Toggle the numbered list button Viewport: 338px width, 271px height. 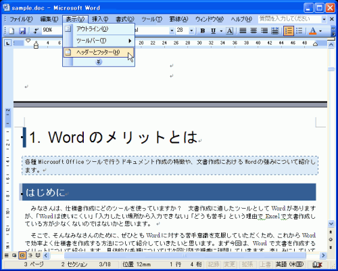click(289, 30)
